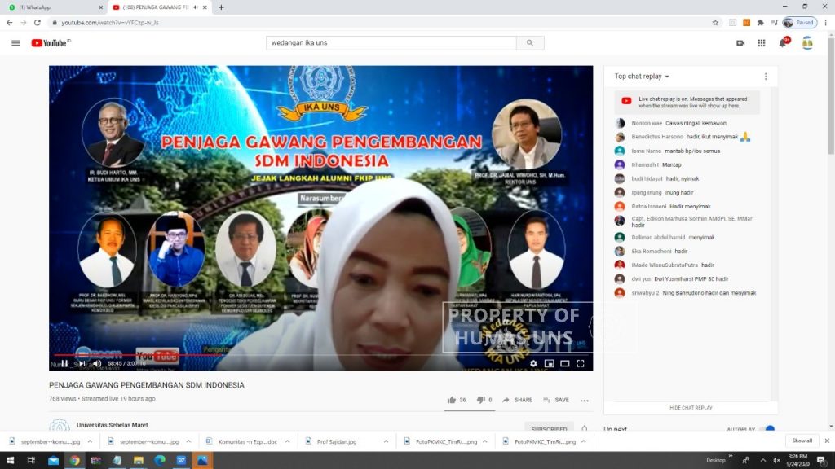This screenshot has width=835, height=469.
Task: Save video to a playlist
Action: click(x=556, y=400)
